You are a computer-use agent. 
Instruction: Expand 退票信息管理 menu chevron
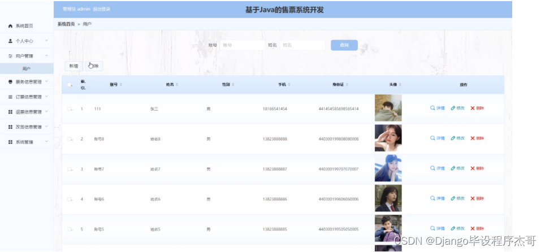tap(46, 111)
